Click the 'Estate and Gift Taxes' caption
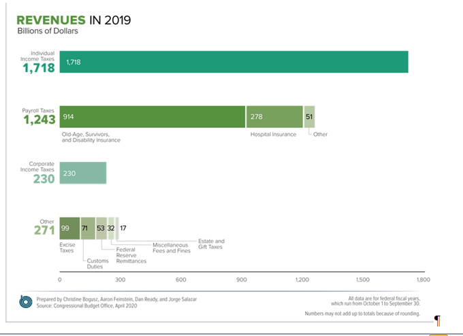Screen dimensions: 463x336 (211, 244)
